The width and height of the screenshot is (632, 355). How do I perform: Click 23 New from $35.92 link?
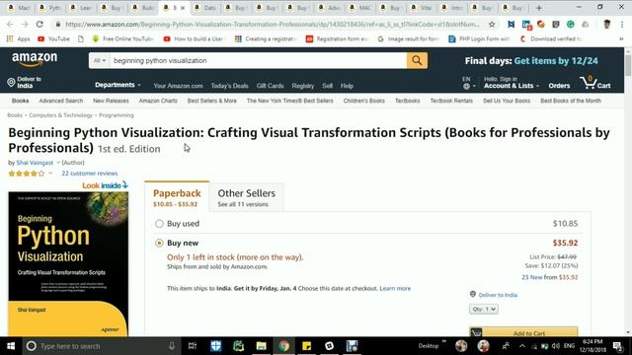550,277
